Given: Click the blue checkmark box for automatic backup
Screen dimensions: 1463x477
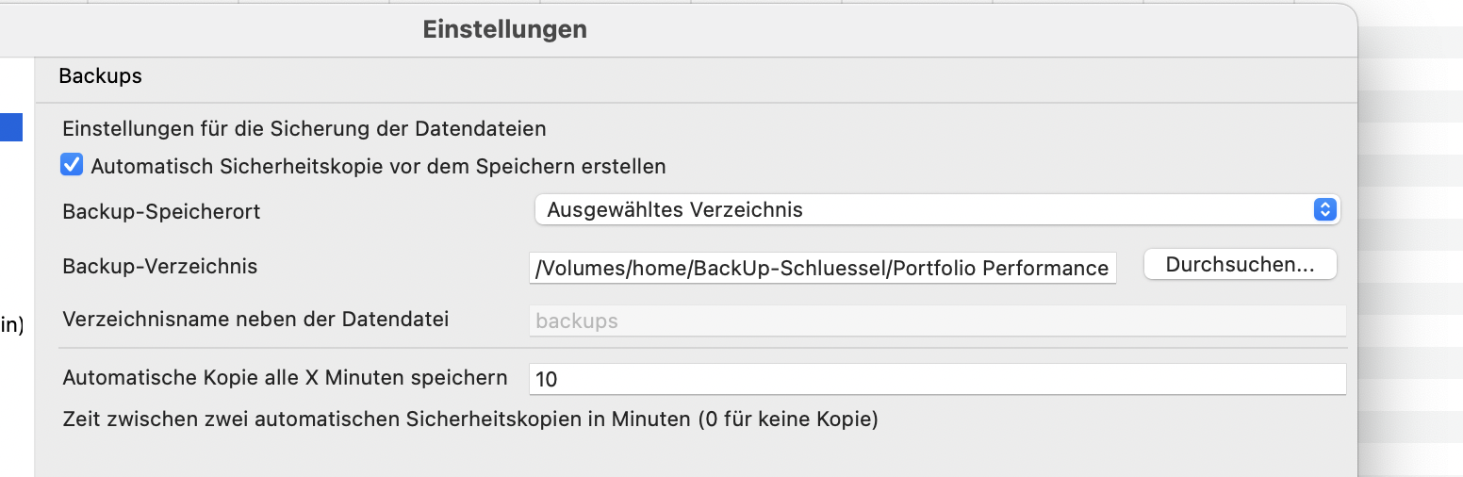Looking at the screenshot, I should [x=72, y=166].
